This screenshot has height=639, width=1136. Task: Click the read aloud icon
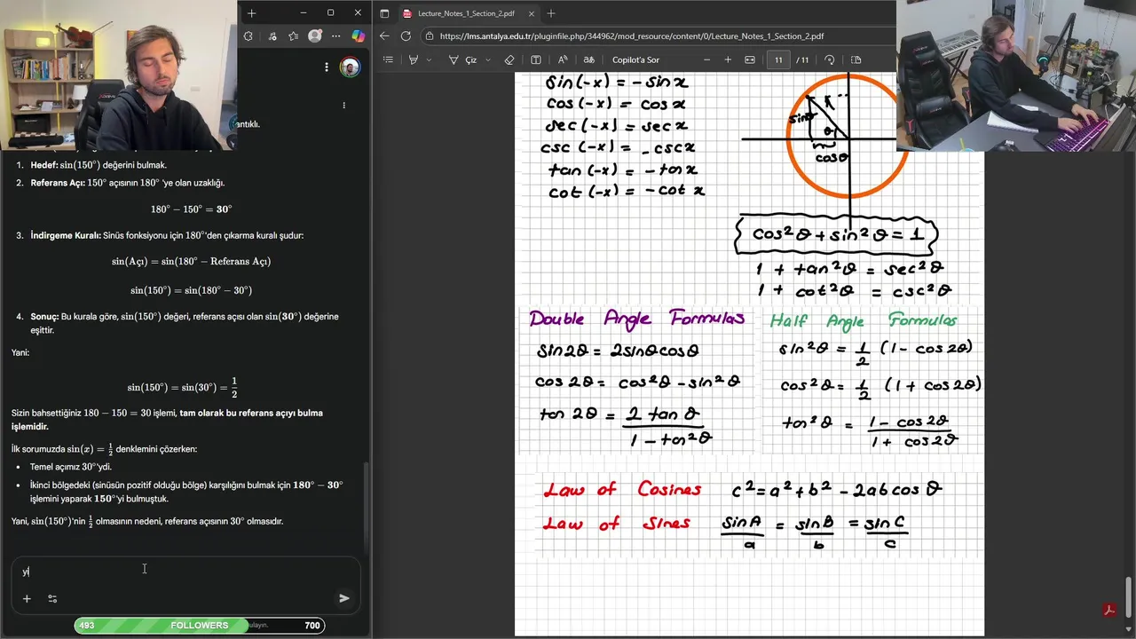(563, 59)
